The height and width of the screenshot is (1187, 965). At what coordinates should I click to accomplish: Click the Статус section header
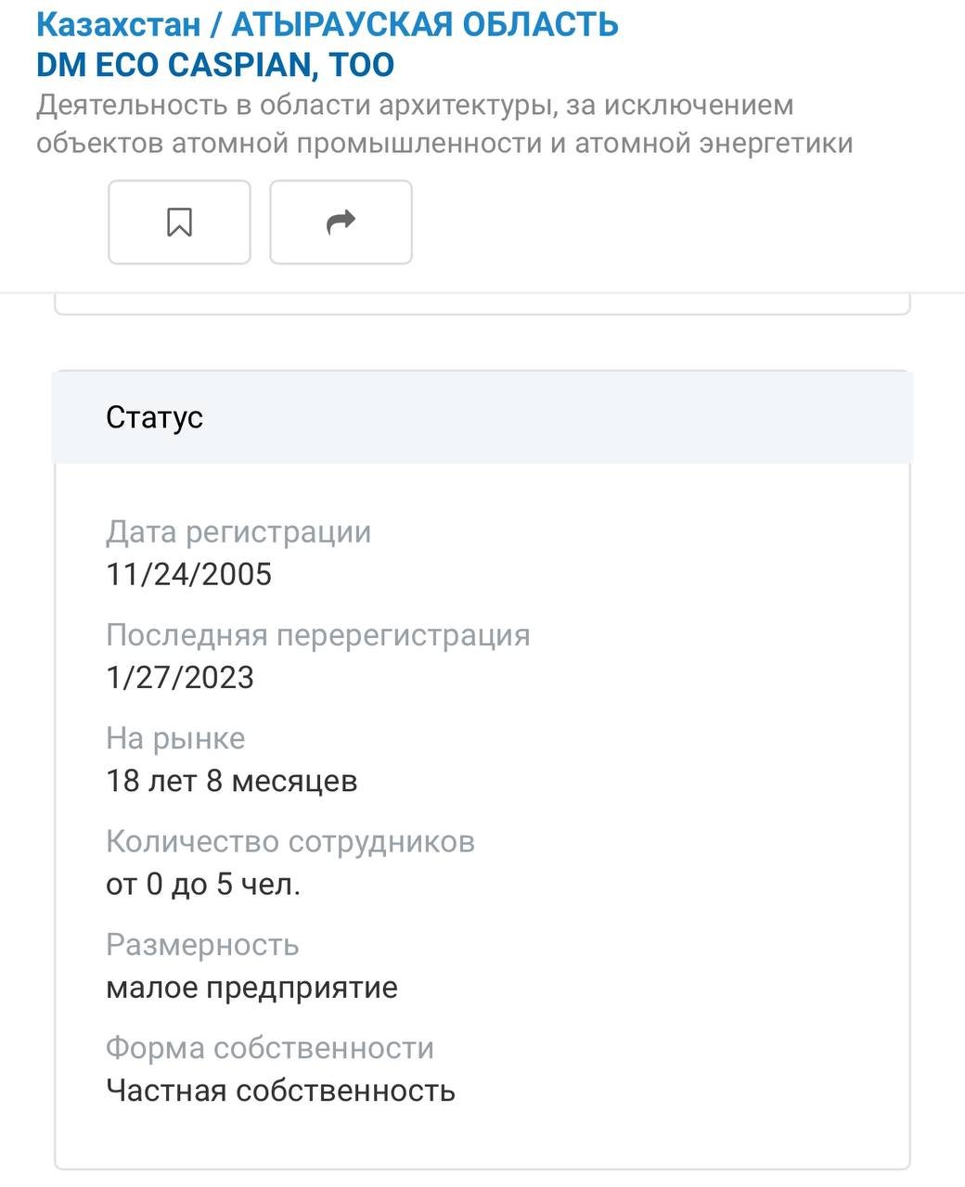154,417
